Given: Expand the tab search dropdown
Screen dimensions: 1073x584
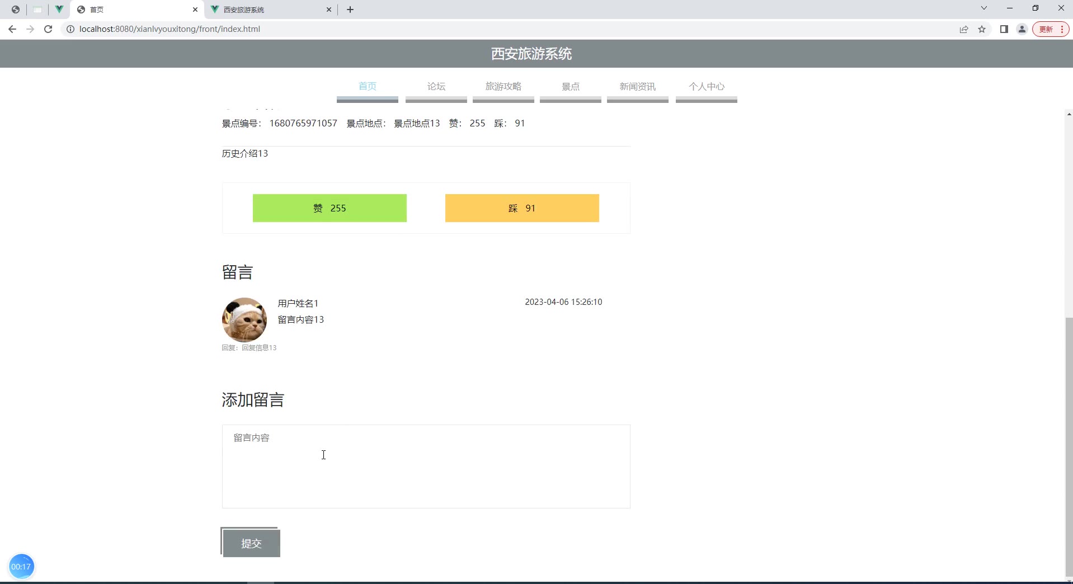Looking at the screenshot, I should [984, 8].
